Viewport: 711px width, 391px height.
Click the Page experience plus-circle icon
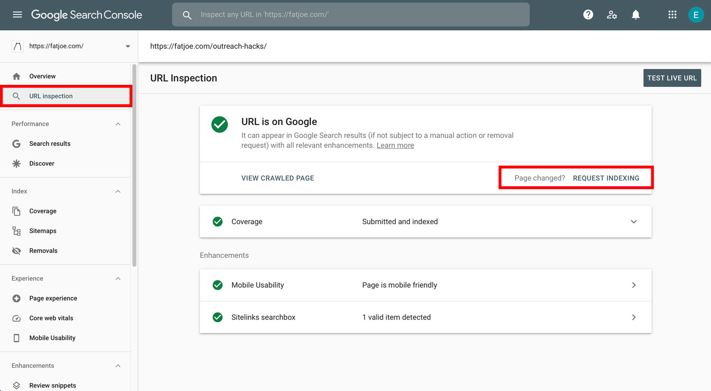tap(17, 298)
